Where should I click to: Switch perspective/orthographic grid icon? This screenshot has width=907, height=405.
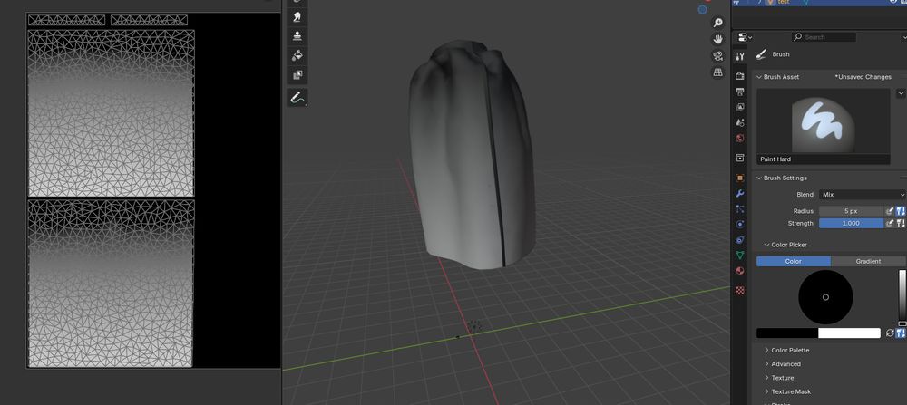717,72
